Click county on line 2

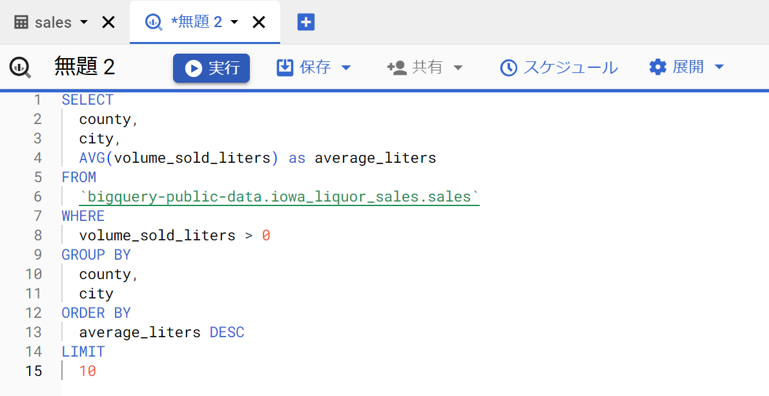point(105,120)
